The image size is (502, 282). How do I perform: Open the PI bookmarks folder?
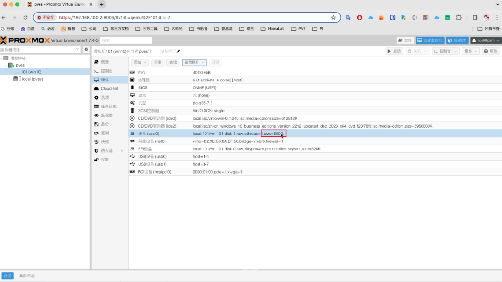click(317, 29)
